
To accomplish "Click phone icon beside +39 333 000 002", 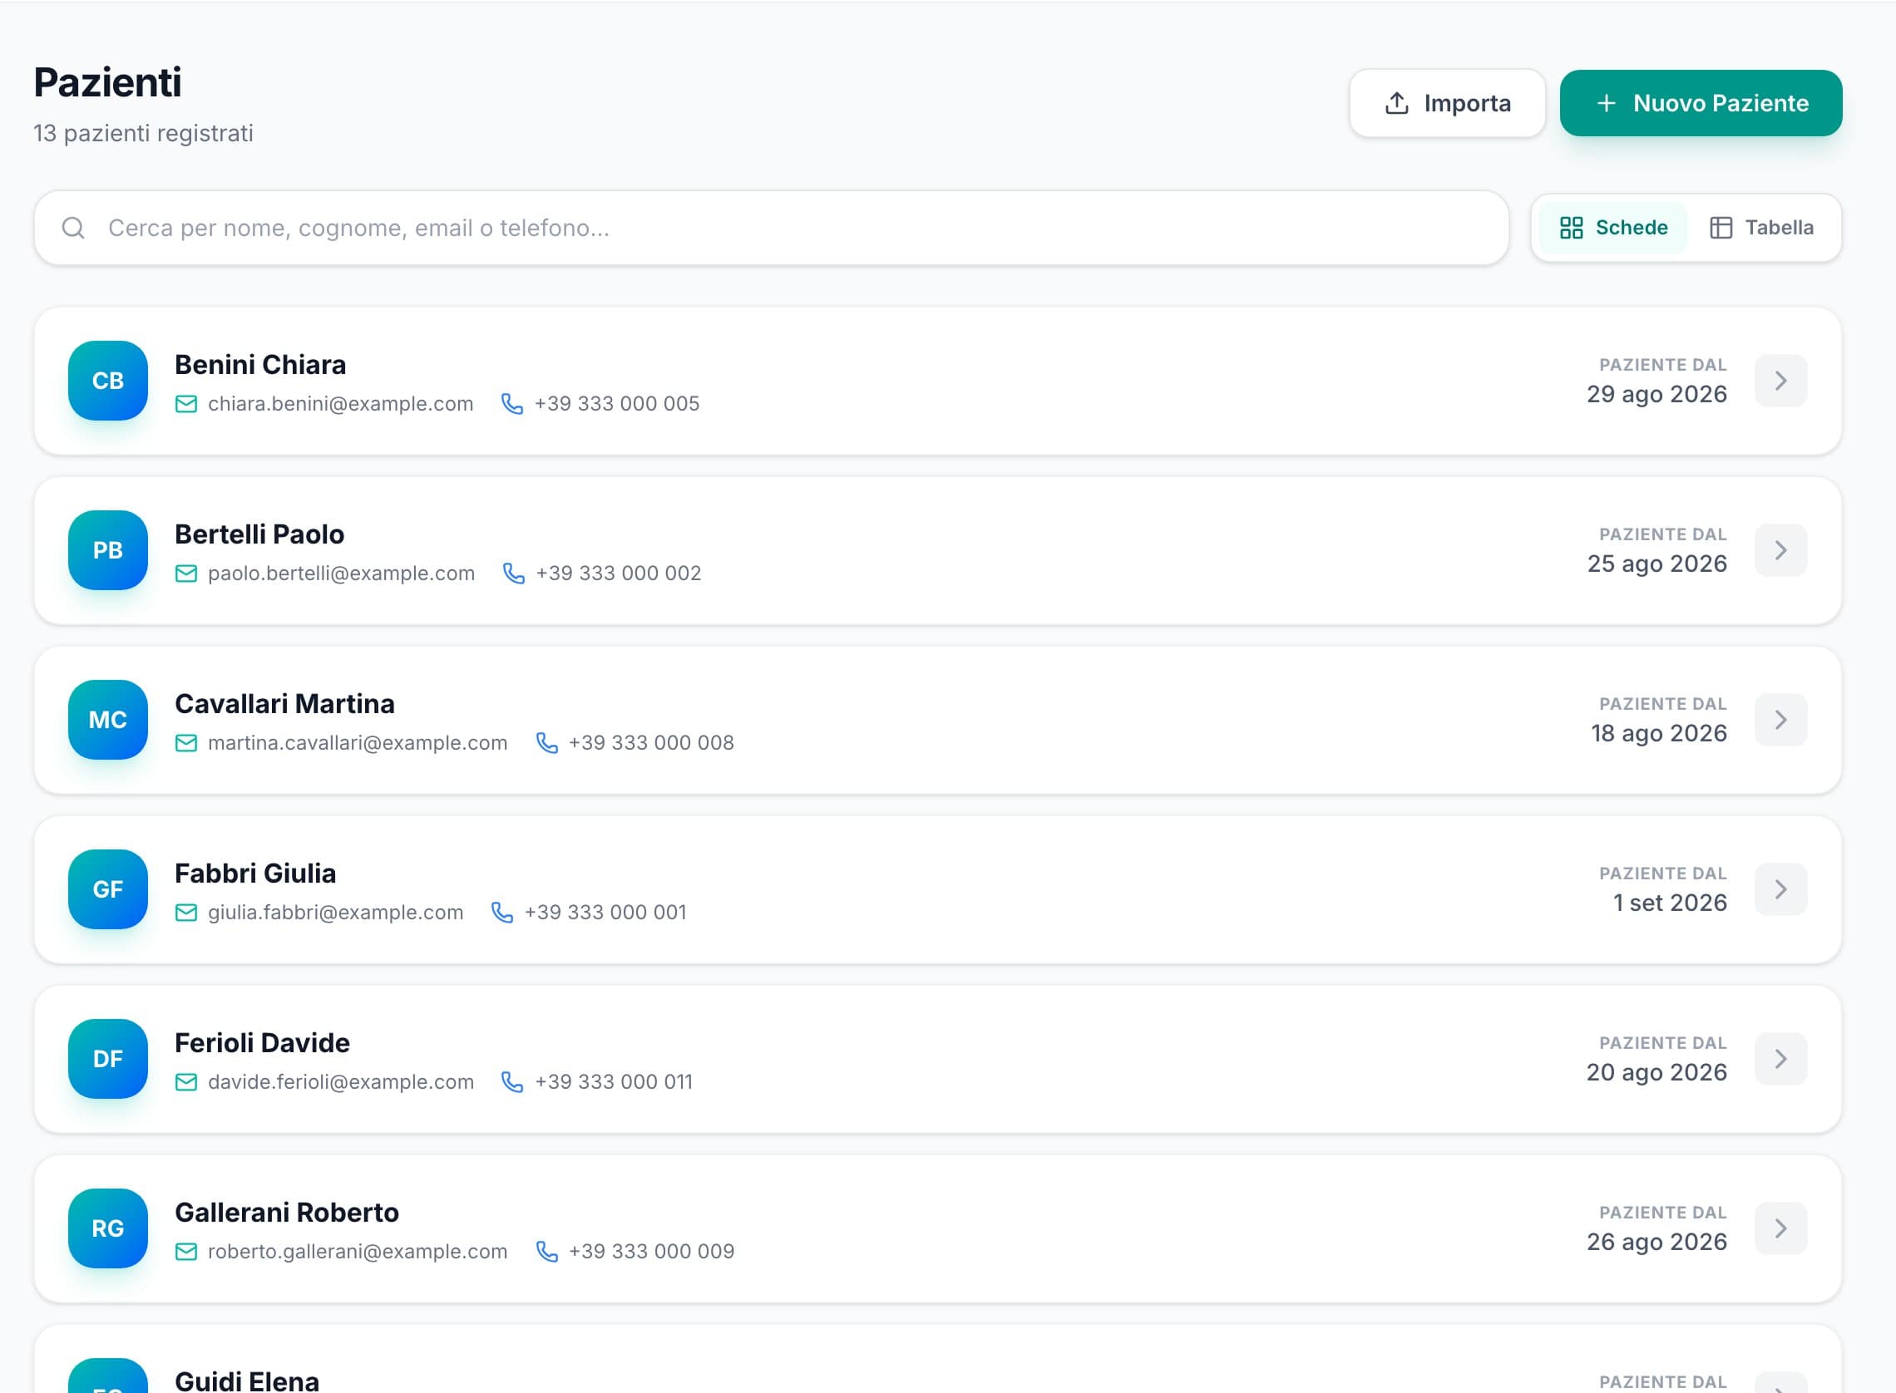I will click(x=514, y=573).
